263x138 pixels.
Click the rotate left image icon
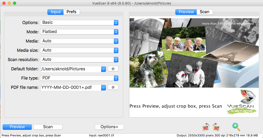(206, 127)
